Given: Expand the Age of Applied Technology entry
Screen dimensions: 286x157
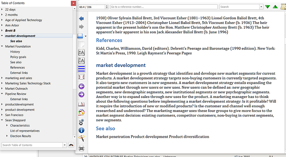Looking at the screenshot, I should [x=2, y=20].
